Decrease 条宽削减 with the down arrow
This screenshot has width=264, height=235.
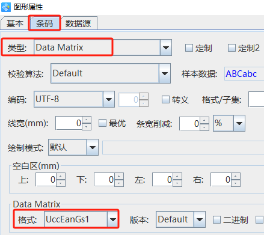tap(204, 127)
